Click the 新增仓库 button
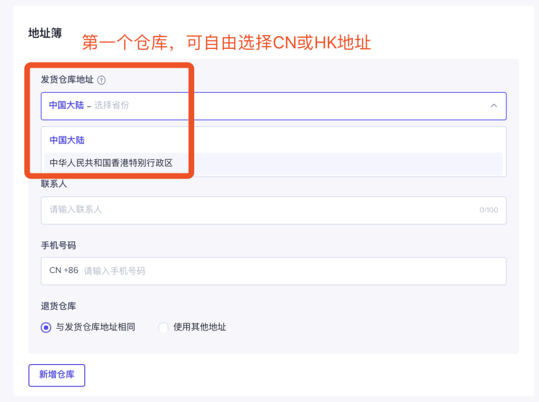 tap(56, 375)
